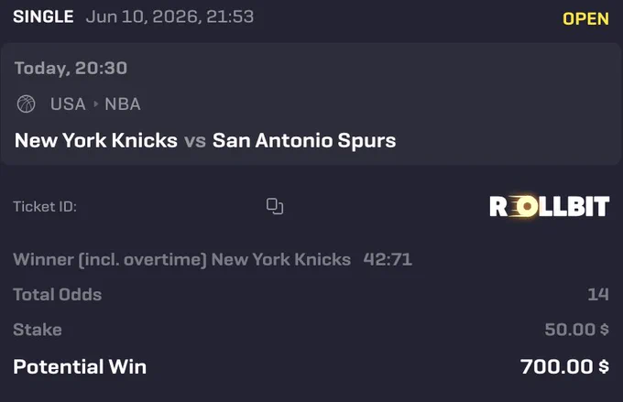Click the Ticket ID label
Screen dimensions: 623x402
pos(45,206)
